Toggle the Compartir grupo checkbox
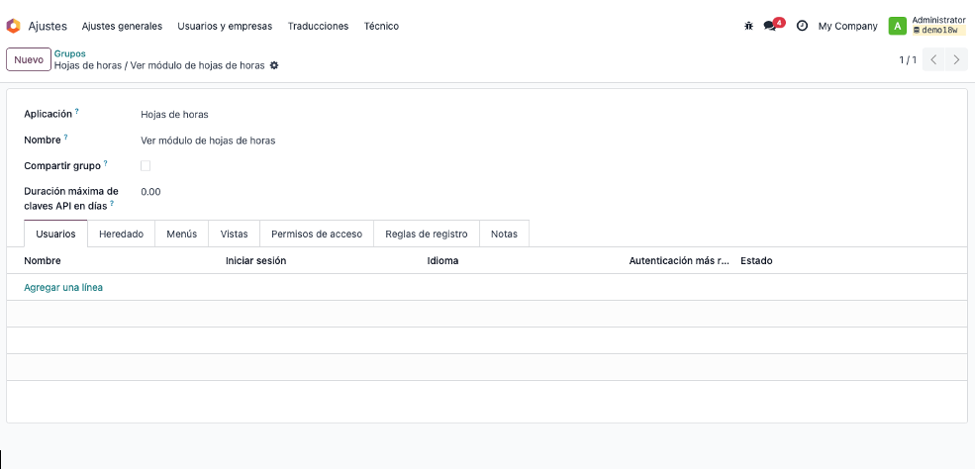975x469 pixels. coord(146,166)
